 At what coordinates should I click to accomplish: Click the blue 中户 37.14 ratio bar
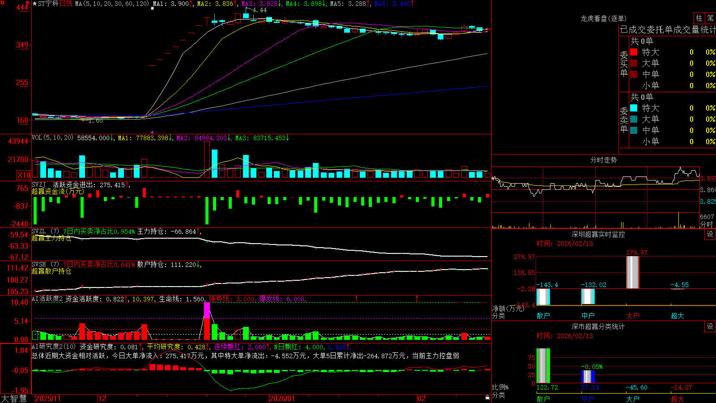point(588,377)
